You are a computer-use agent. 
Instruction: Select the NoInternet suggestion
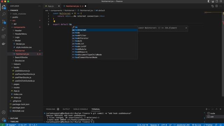105,30
